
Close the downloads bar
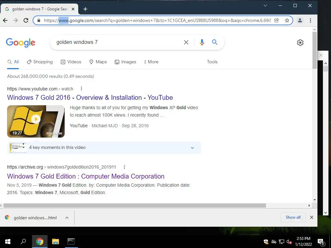311,217
